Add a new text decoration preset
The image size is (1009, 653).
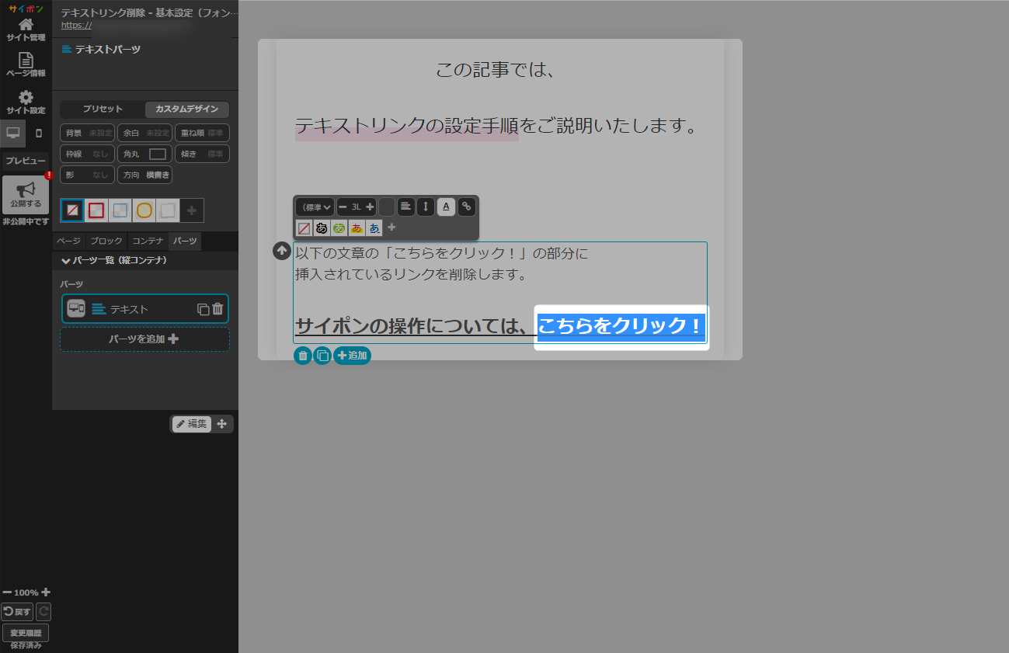(391, 228)
